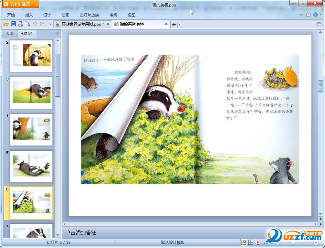Expand the WPS 演示 menu dropdown arrow
Viewport: 325px width, 248px height.
(36, 4)
